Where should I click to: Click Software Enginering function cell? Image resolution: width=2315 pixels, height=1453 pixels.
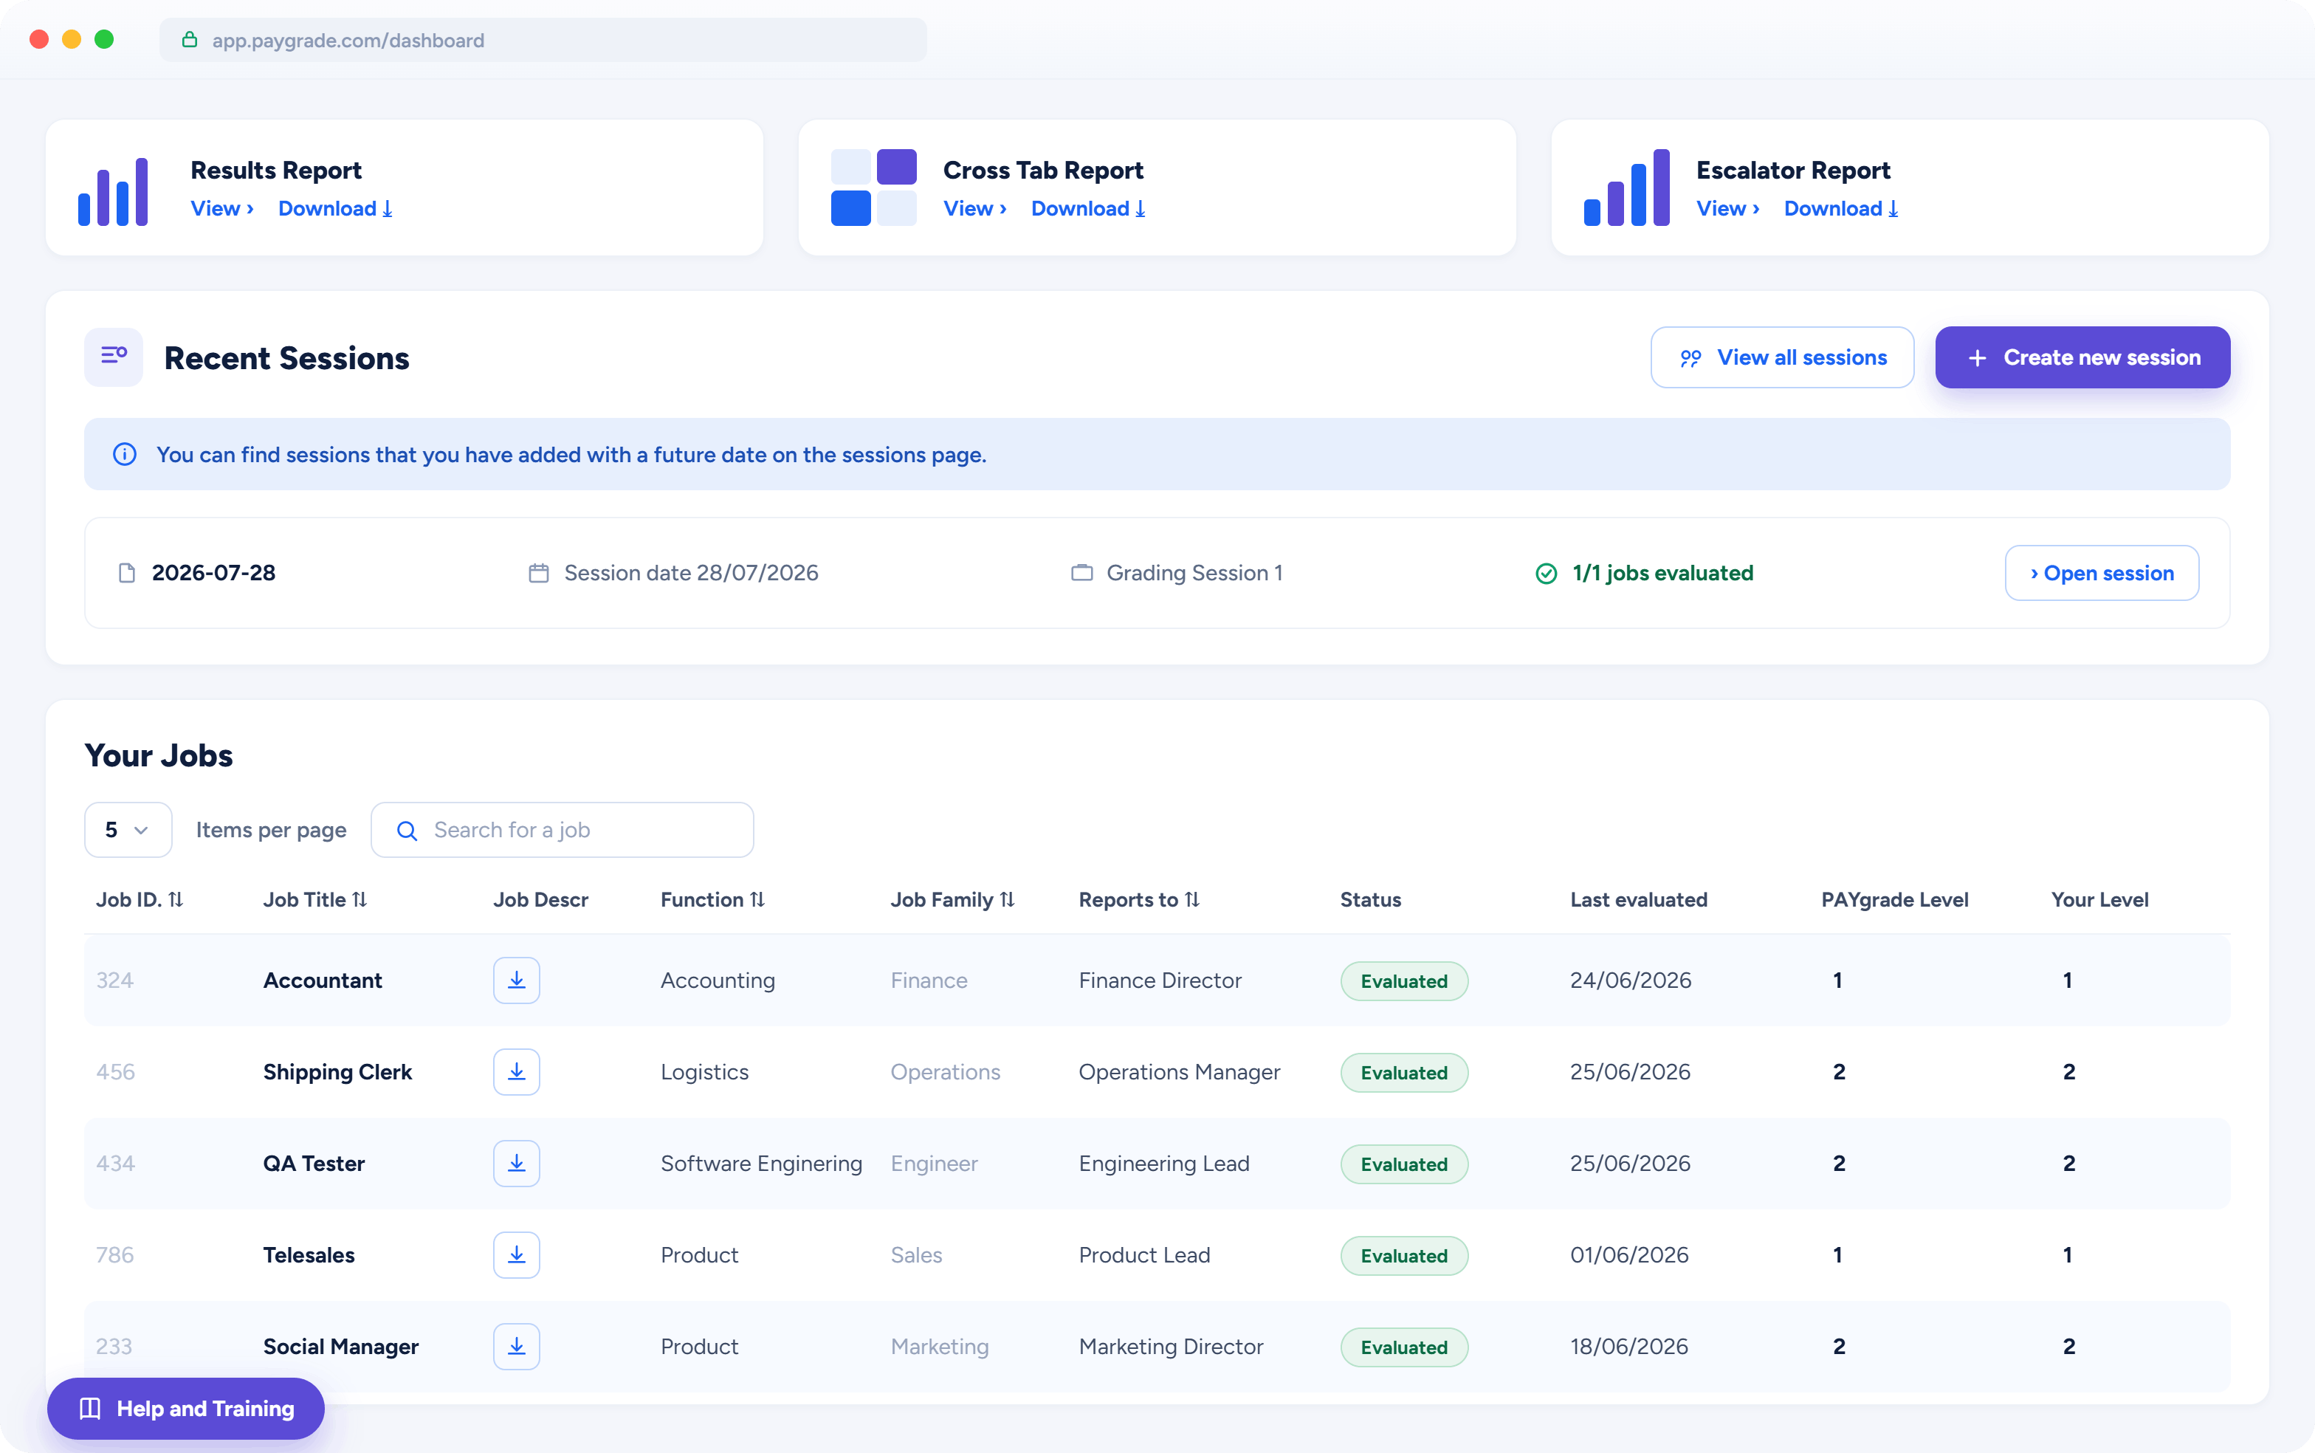click(x=761, y=1163)
